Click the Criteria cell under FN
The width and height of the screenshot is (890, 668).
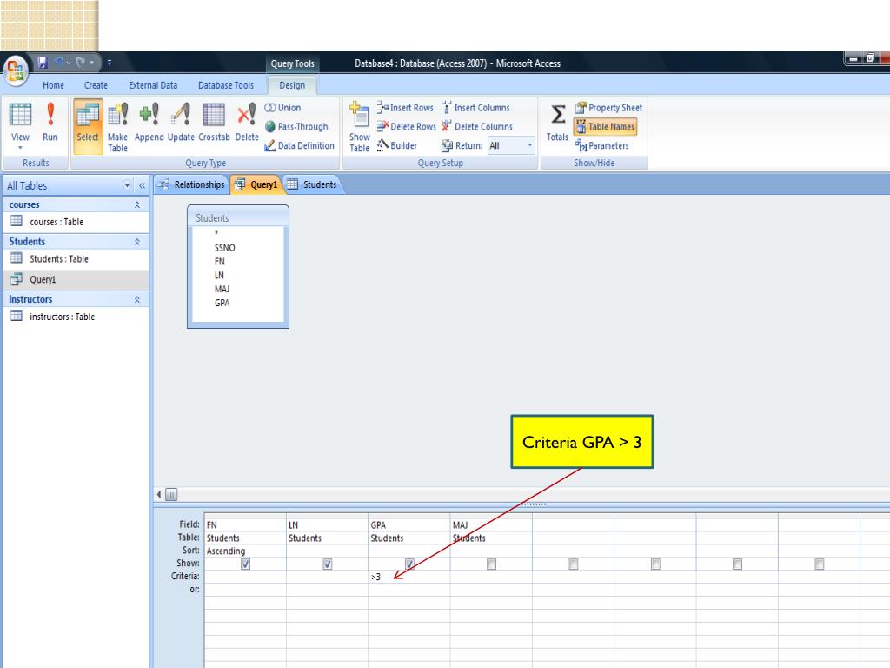click(x=245, y=577)
